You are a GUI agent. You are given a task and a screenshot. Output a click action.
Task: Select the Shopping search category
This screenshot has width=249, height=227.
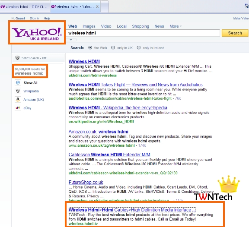pos(140,26)
